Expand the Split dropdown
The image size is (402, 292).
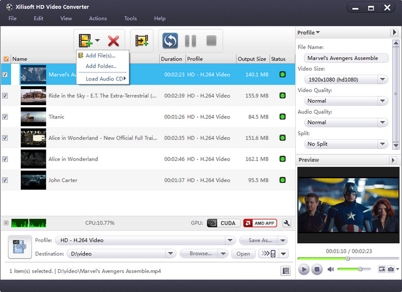click(383, 144)
